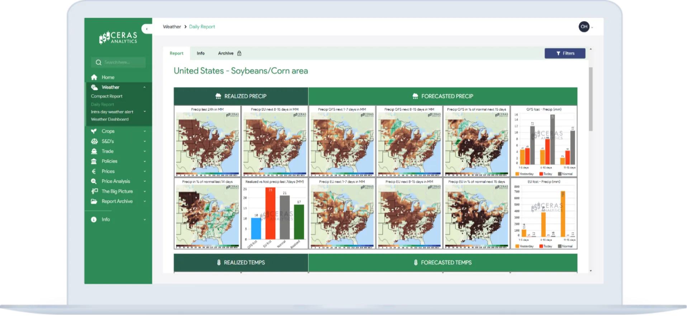
Task: Click thermometer icon in Forecasted Temps header
Action: tap(416, 262)
